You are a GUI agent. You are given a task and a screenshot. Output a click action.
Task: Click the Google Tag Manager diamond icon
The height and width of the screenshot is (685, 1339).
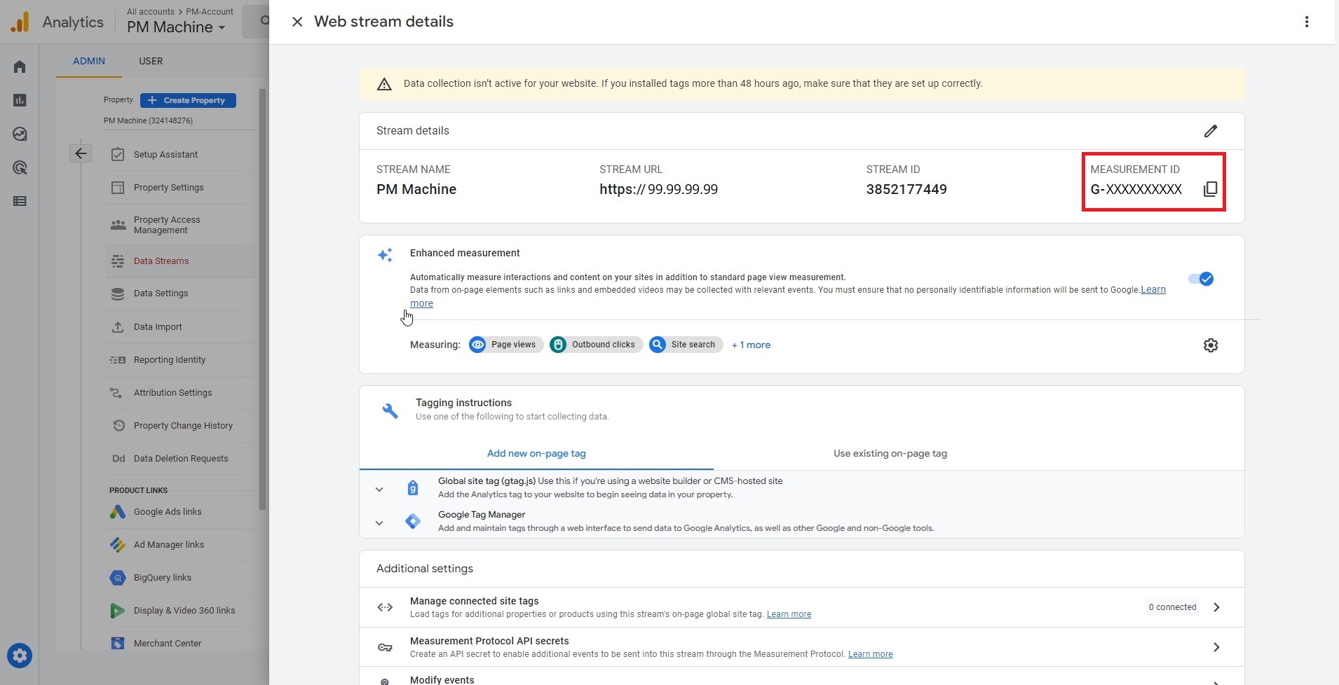413,521
